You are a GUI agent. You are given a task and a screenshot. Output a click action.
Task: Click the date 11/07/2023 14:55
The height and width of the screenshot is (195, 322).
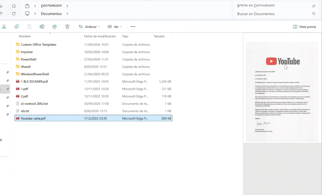coord(96,81)
